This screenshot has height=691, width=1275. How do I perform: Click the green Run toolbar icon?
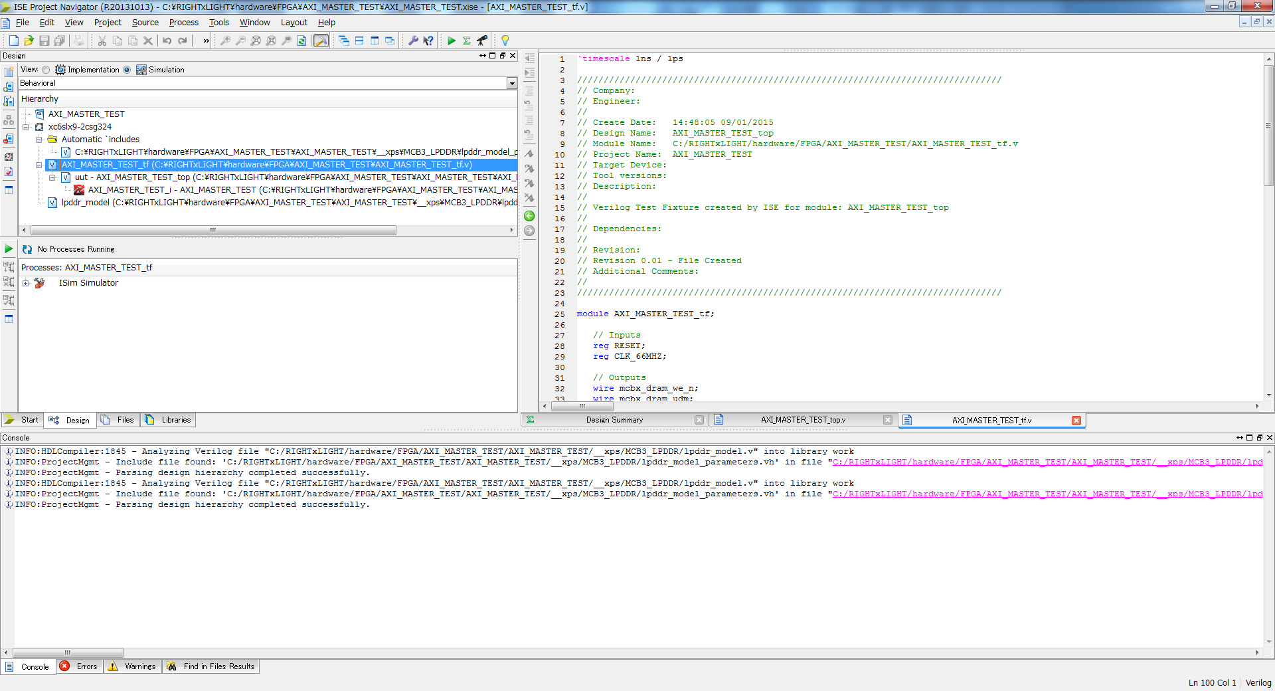[x=452, y=41]
